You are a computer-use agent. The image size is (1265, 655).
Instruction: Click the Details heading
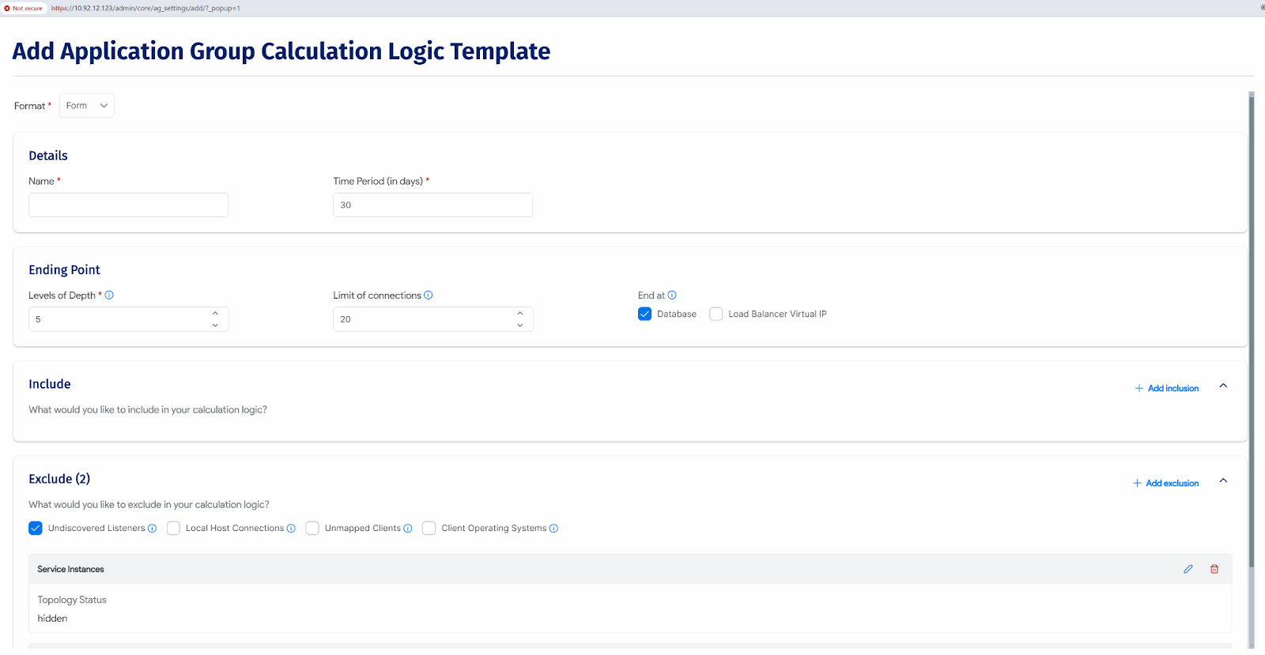48,156
